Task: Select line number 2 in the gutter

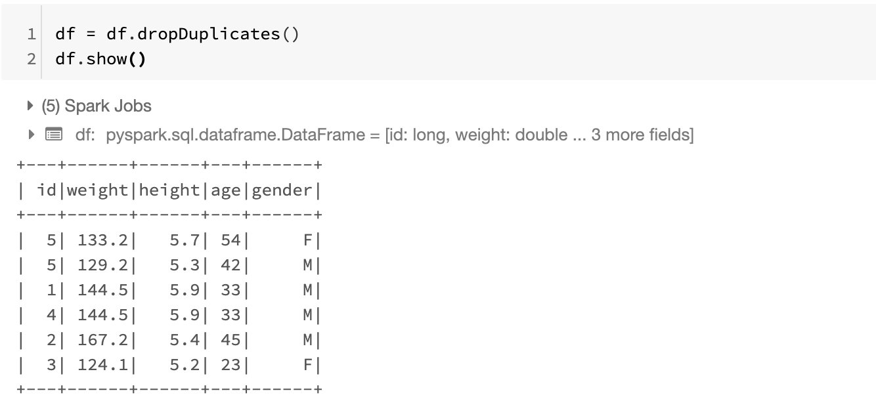Action: click(32, 59)
